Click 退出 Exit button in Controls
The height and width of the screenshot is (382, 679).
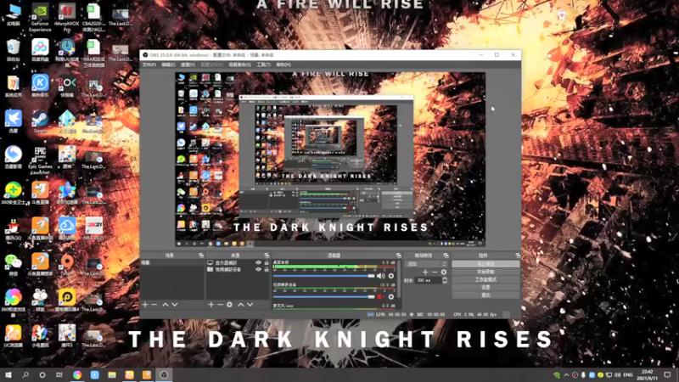click(x=485, y=295)
